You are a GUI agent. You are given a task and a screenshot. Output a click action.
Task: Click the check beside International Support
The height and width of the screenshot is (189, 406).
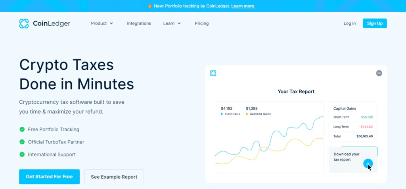pos(22,155)
